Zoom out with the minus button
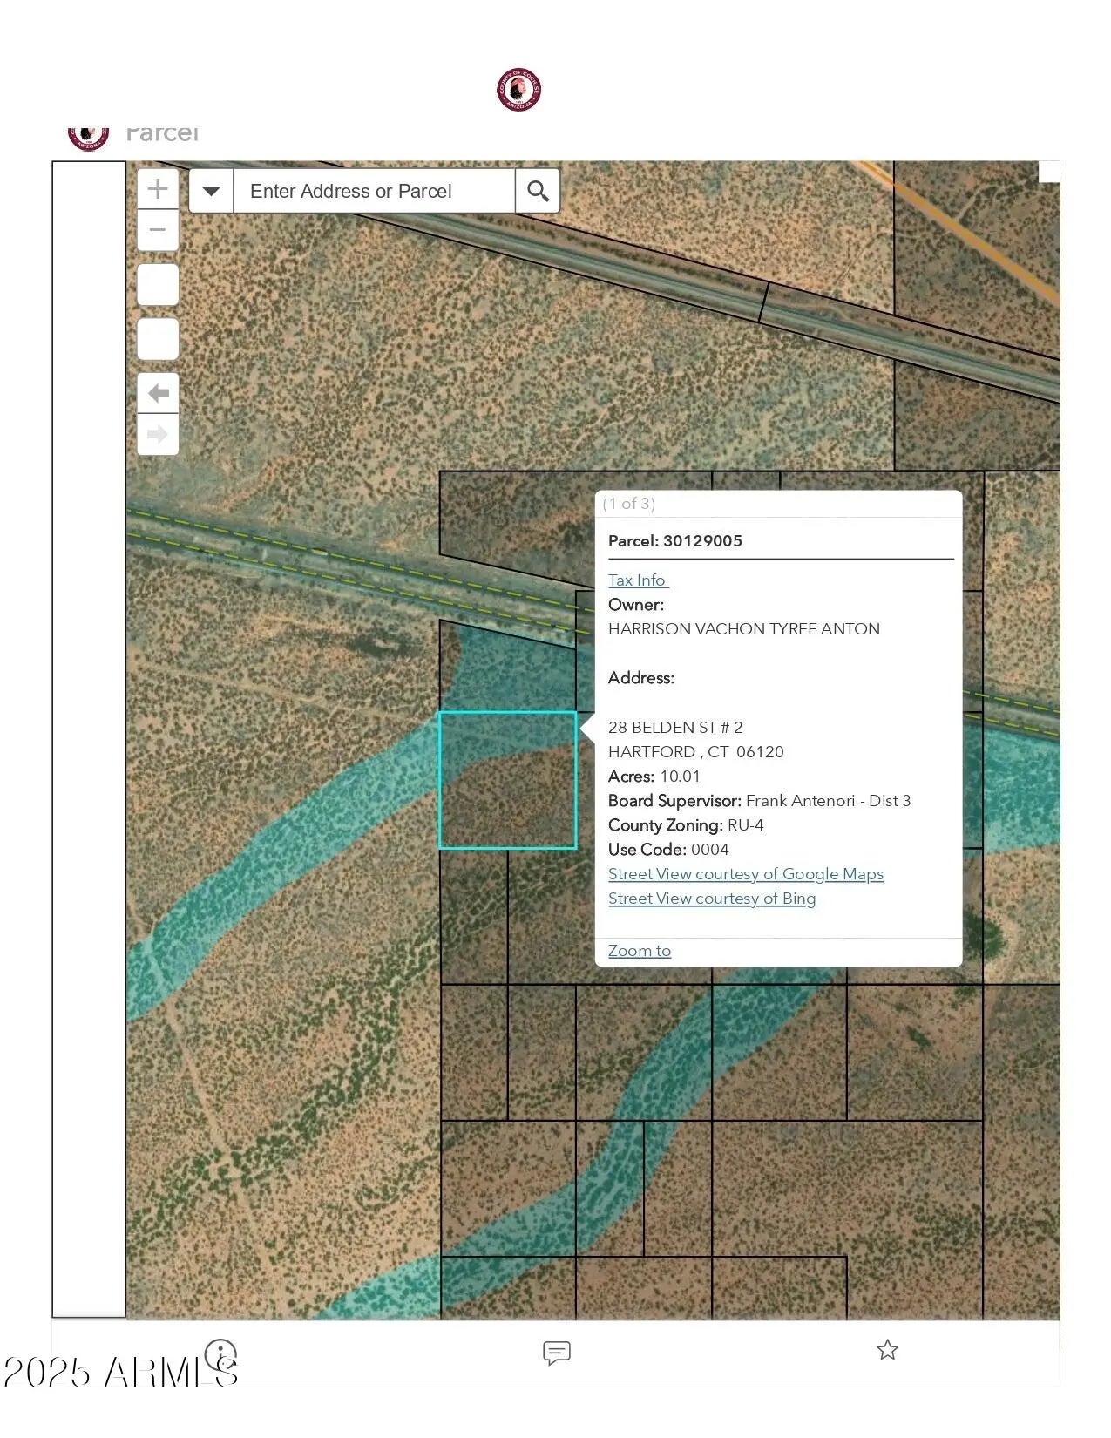The height and width of the screenshot is (1438, 1111). coord(158,231)
